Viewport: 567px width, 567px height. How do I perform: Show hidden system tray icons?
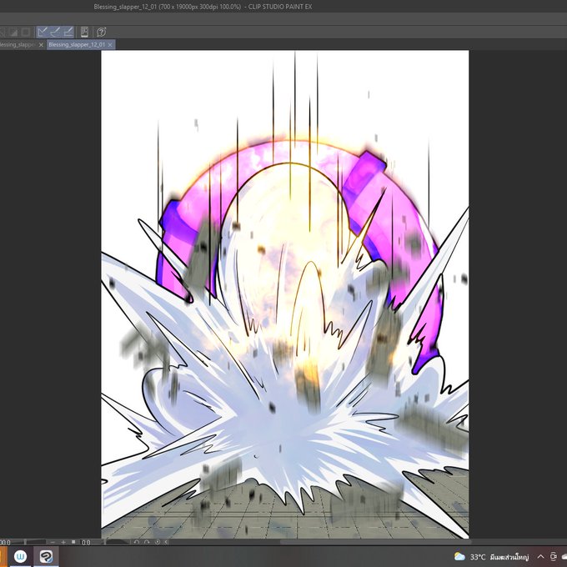(540, 556)
